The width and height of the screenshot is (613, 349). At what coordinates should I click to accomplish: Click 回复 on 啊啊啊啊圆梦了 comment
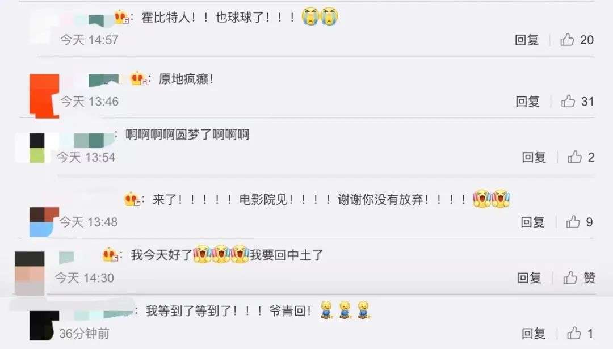(x=534, y=157)
